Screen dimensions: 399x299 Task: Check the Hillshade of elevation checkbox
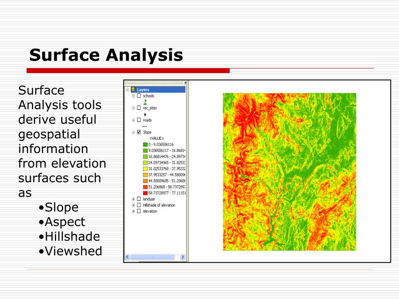139,205
